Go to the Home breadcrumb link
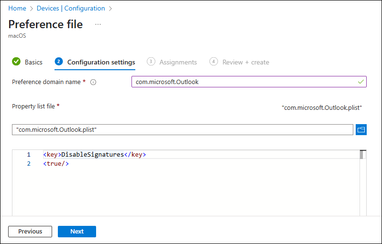 17,8
